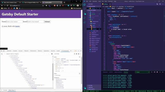Viewport: 165px width, 92px height.
Task: Add a new terminal with the plus icon
Action: (x=152, y=72)
